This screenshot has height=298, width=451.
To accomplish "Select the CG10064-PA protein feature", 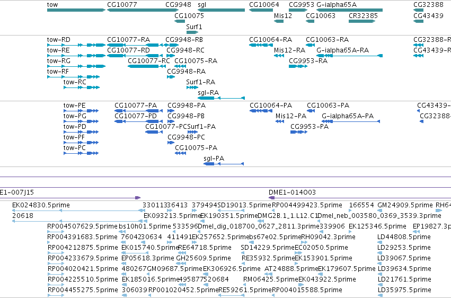I will pos(261,111).
